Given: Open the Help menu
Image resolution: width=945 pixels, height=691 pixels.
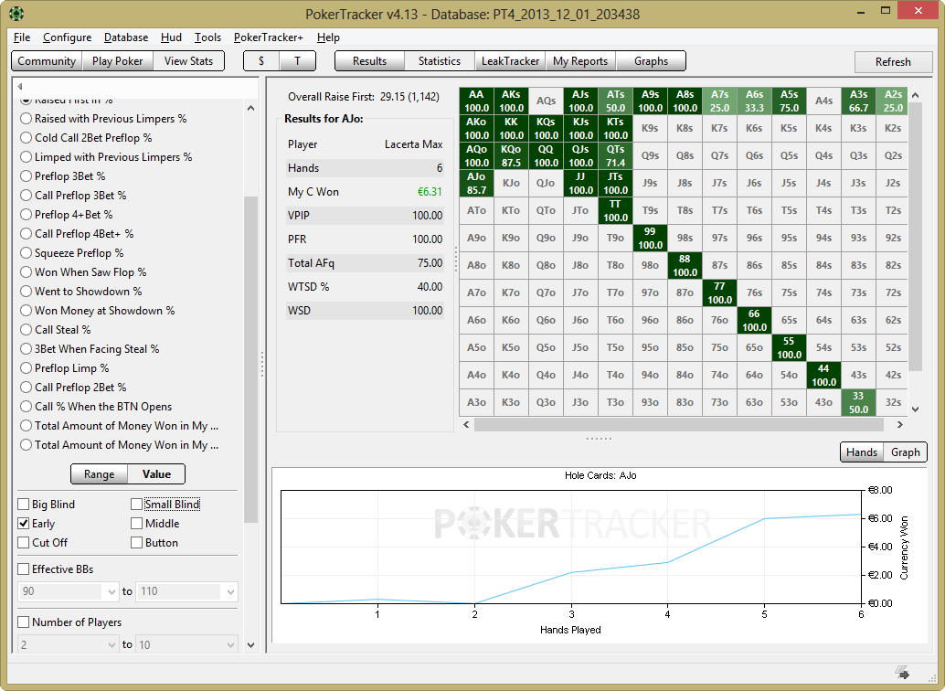Looking at the screenshot, I should 328,37.
